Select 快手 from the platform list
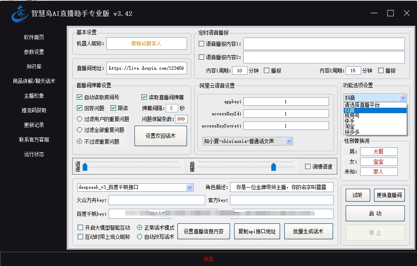417x266 pixels. tap(349, 122)
